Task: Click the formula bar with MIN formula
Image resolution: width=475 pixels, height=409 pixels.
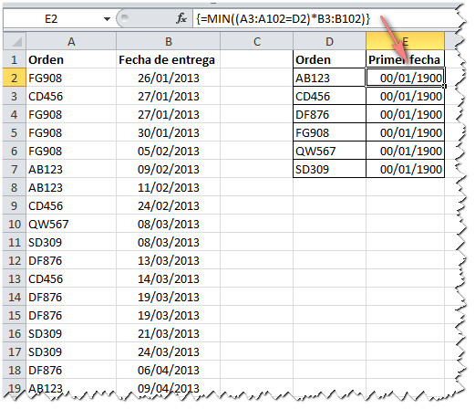Action: pos(325,19)
